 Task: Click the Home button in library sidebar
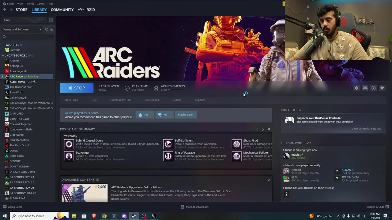coord(24,20)
